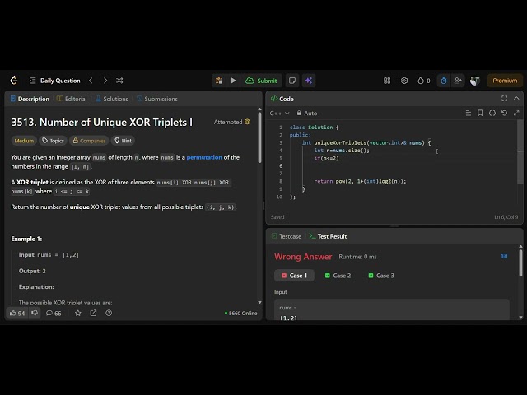527x395 pixels.
Task: Select Case 1 result
Action: coord(295,276)
